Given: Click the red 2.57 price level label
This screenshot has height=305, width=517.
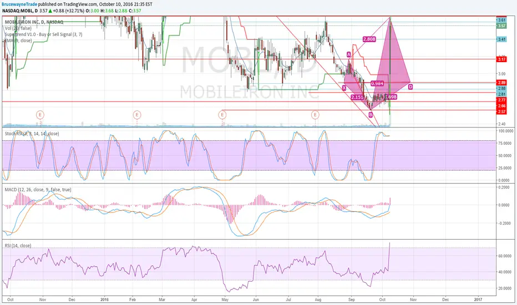Looking at the screenshot, I should pyautogui.click(x=501, y=112).
